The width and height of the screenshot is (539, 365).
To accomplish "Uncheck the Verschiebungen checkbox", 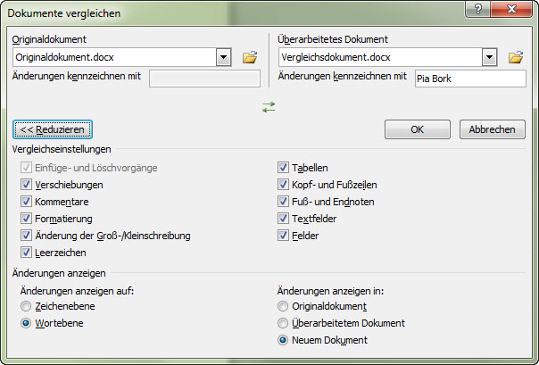I will (27, 185).
